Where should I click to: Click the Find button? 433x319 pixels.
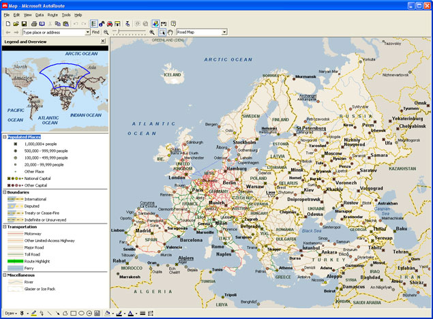click(x=95, y=32)
